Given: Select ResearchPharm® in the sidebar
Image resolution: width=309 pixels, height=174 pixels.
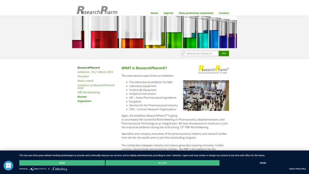Looking at the screenshot, I should click(89, 68).
